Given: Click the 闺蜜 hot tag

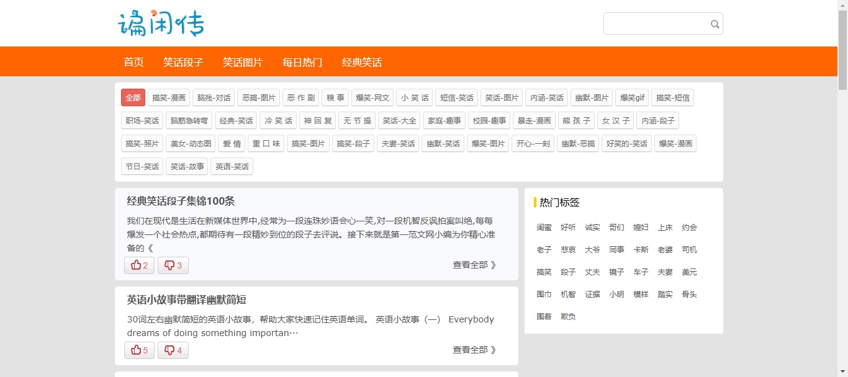Looking at the screenshot, I should (x=544, y=228).
